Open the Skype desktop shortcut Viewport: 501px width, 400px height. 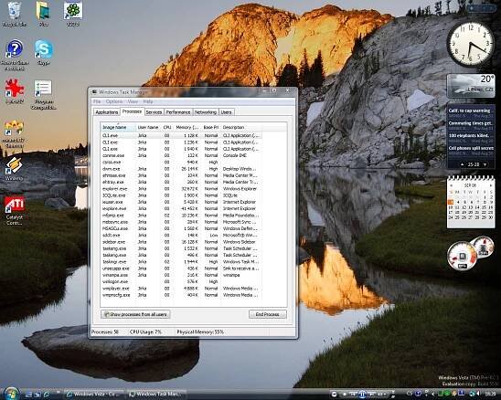(44, 52)
